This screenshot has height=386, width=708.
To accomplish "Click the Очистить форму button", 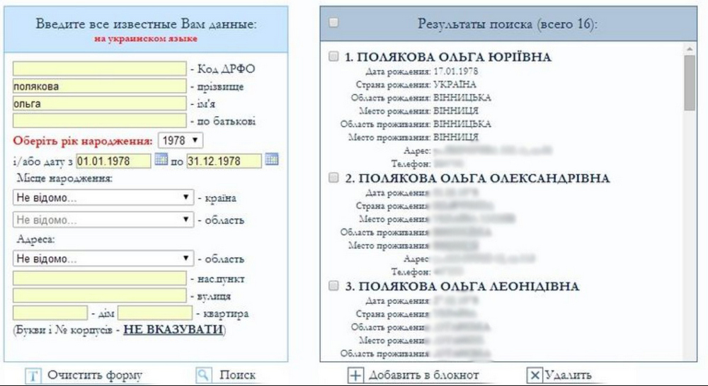I will (94, 375).
